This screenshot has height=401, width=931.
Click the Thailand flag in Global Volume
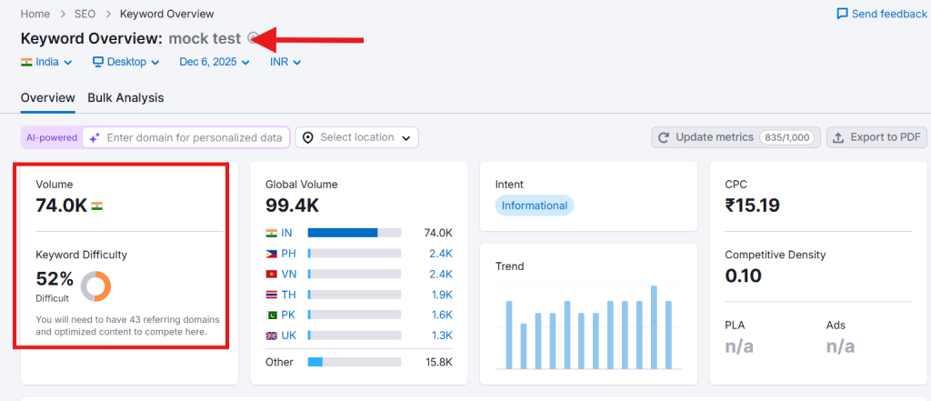(271, 295)
